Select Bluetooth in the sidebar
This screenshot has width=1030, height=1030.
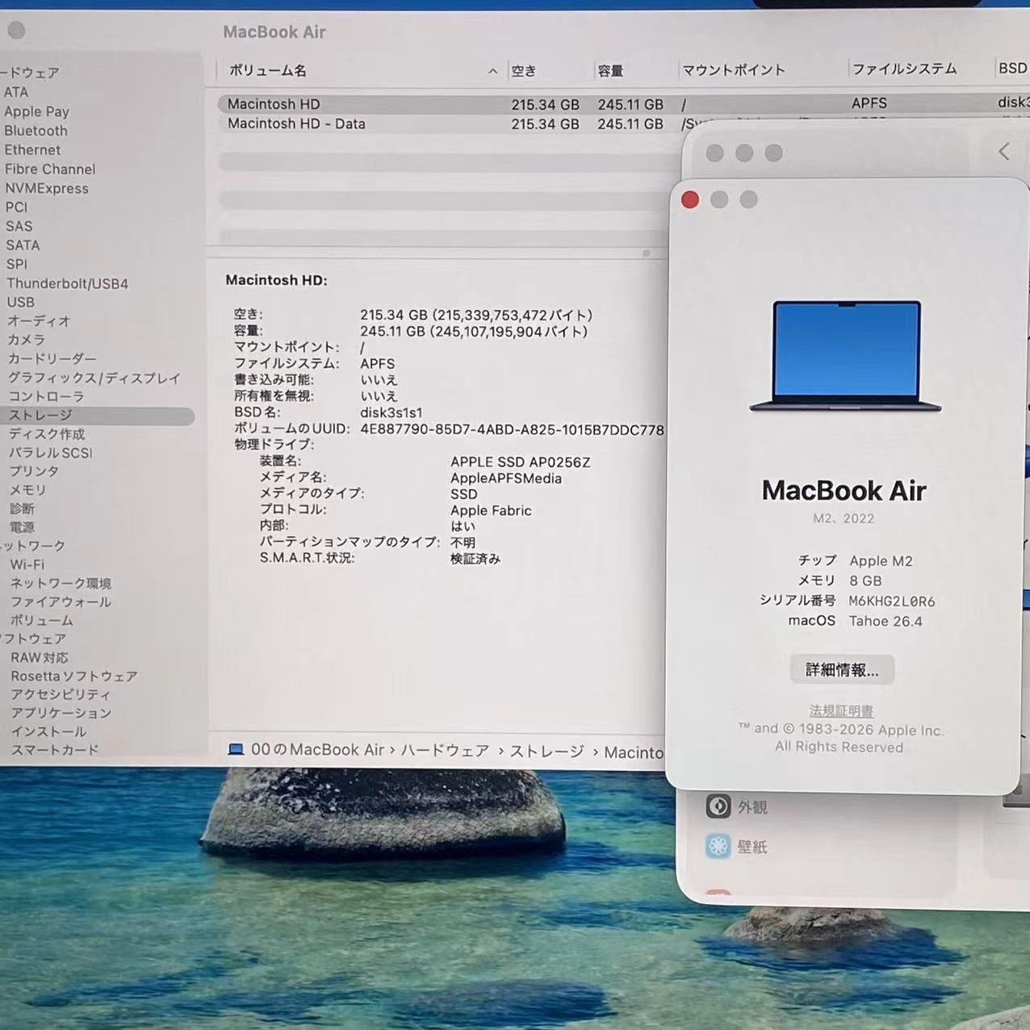(x=36, y=130)
